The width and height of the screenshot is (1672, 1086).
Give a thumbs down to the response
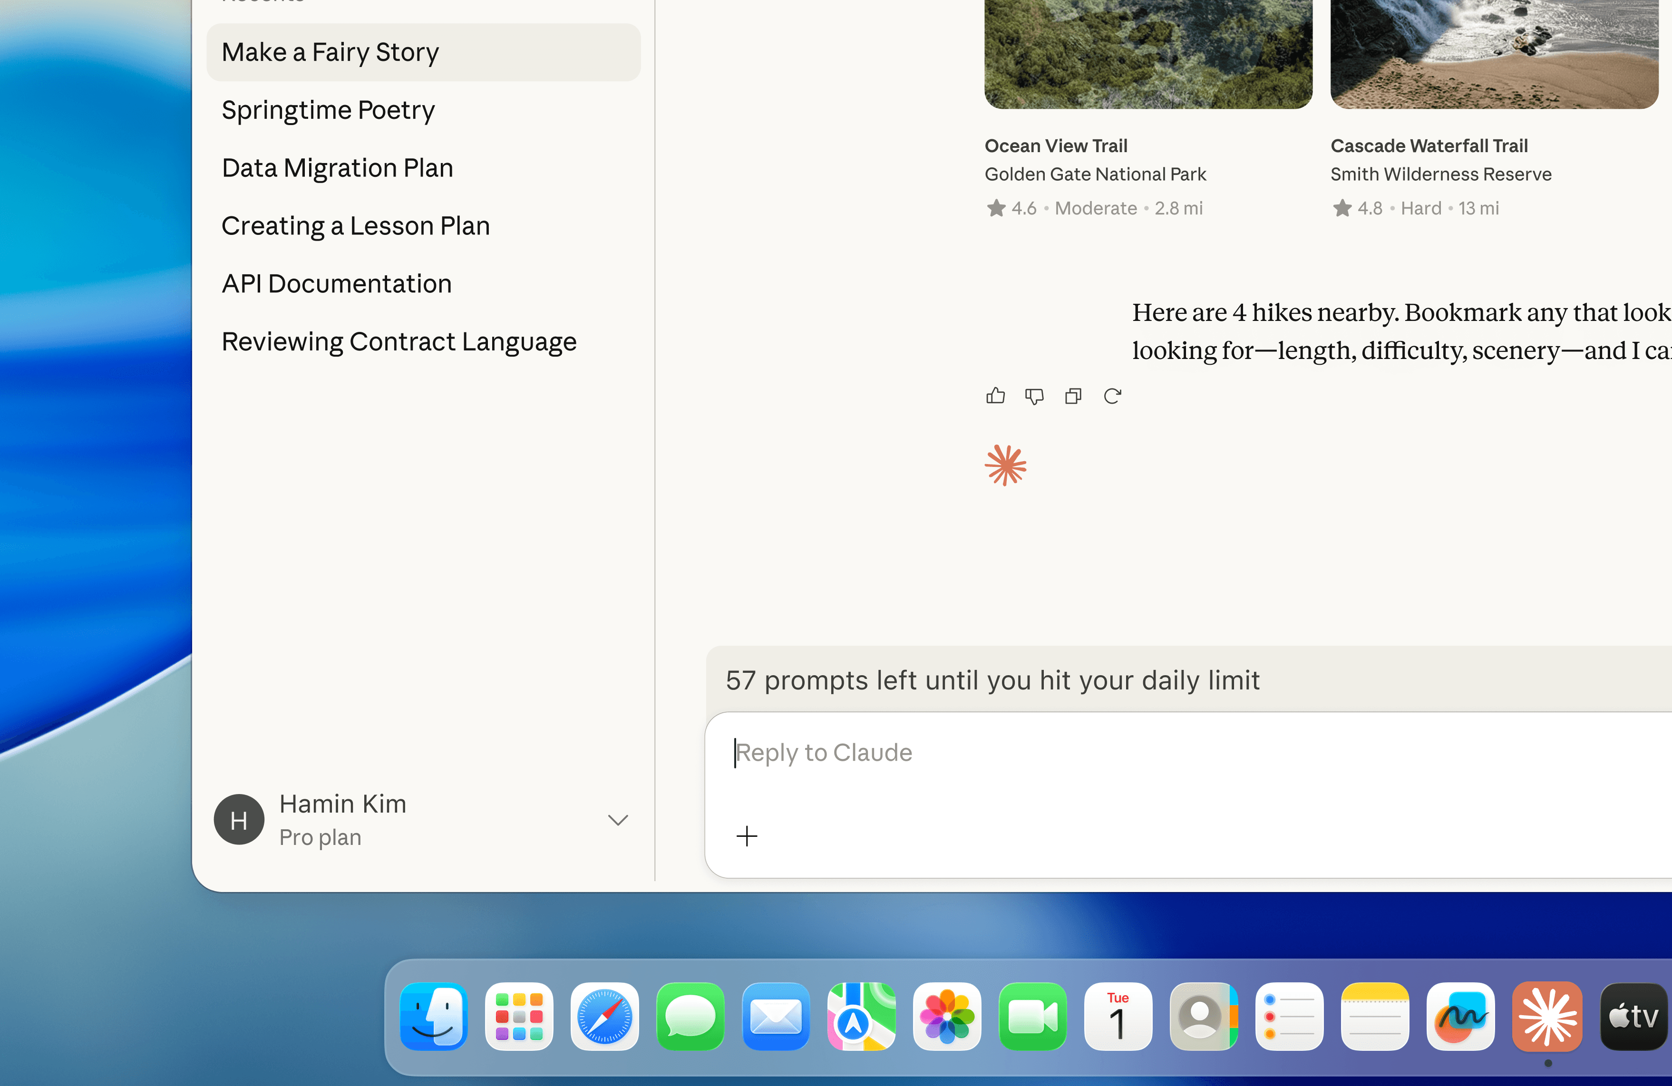pos(1034,396)
